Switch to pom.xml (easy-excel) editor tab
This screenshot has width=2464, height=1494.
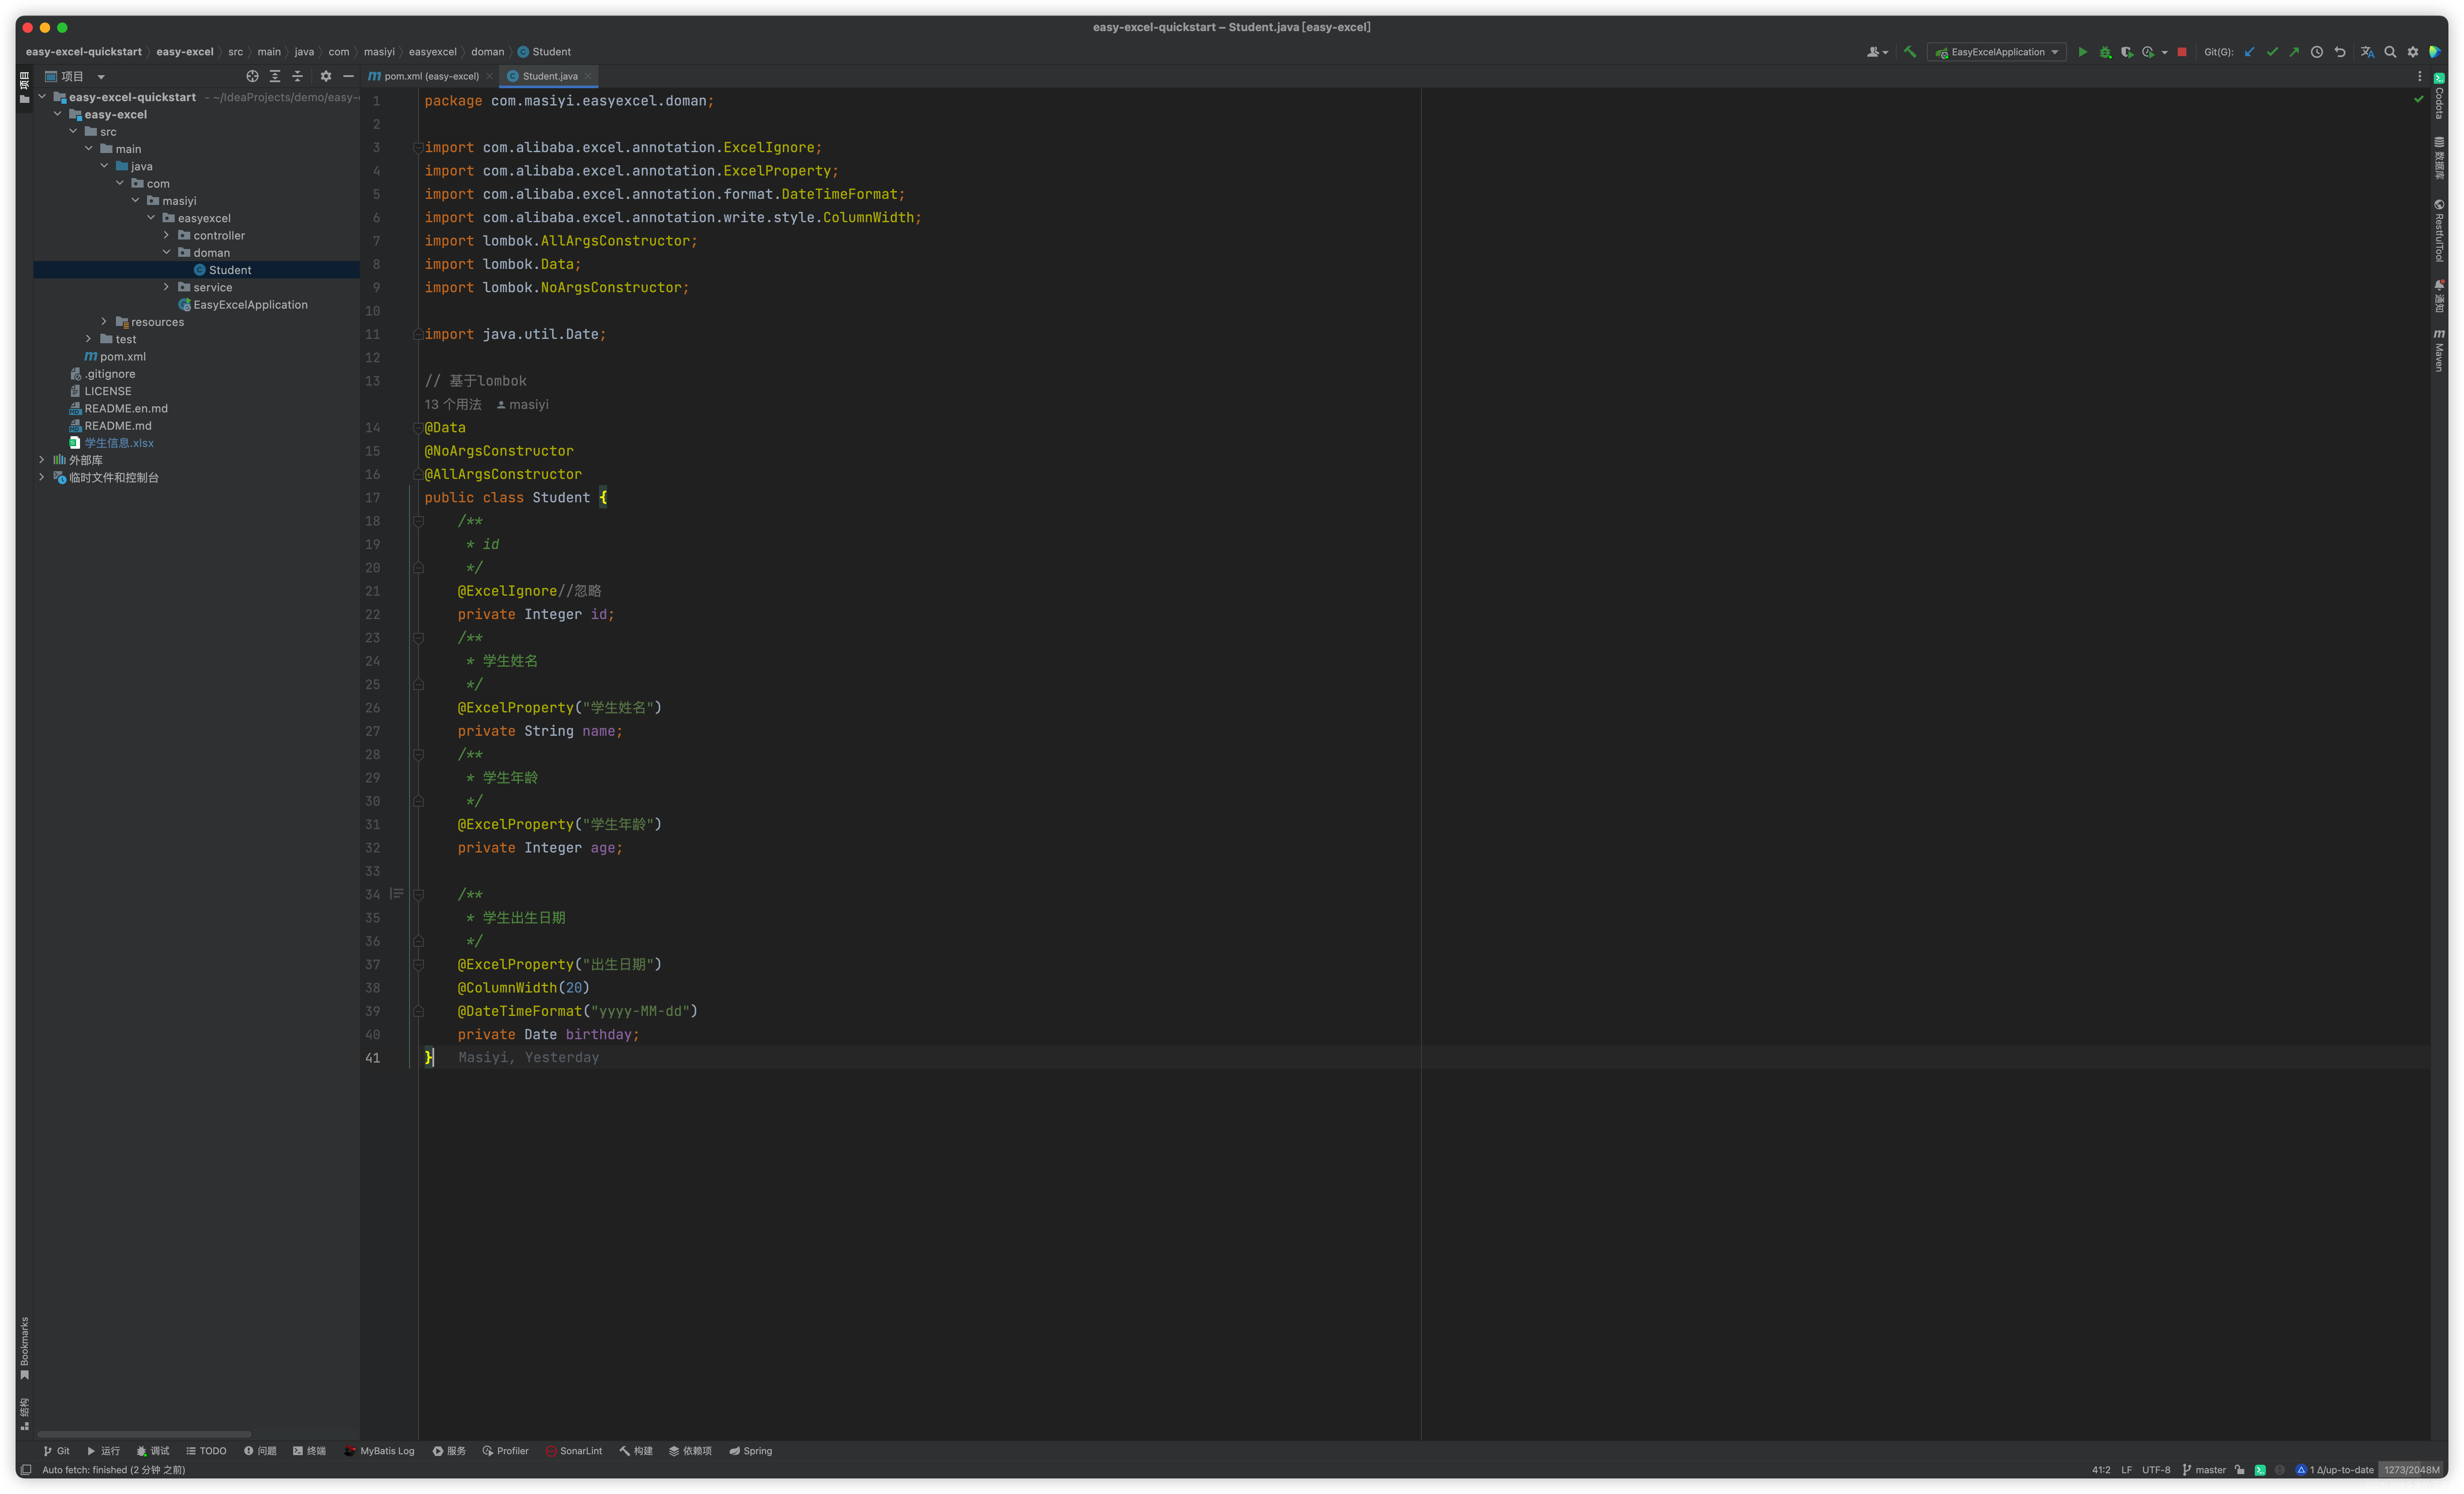pyautogui.click(x=431, y=76)
